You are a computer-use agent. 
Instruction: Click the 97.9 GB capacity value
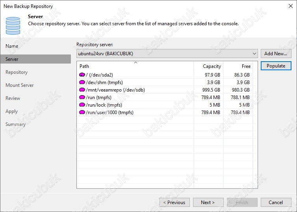[x=212, y=75]
